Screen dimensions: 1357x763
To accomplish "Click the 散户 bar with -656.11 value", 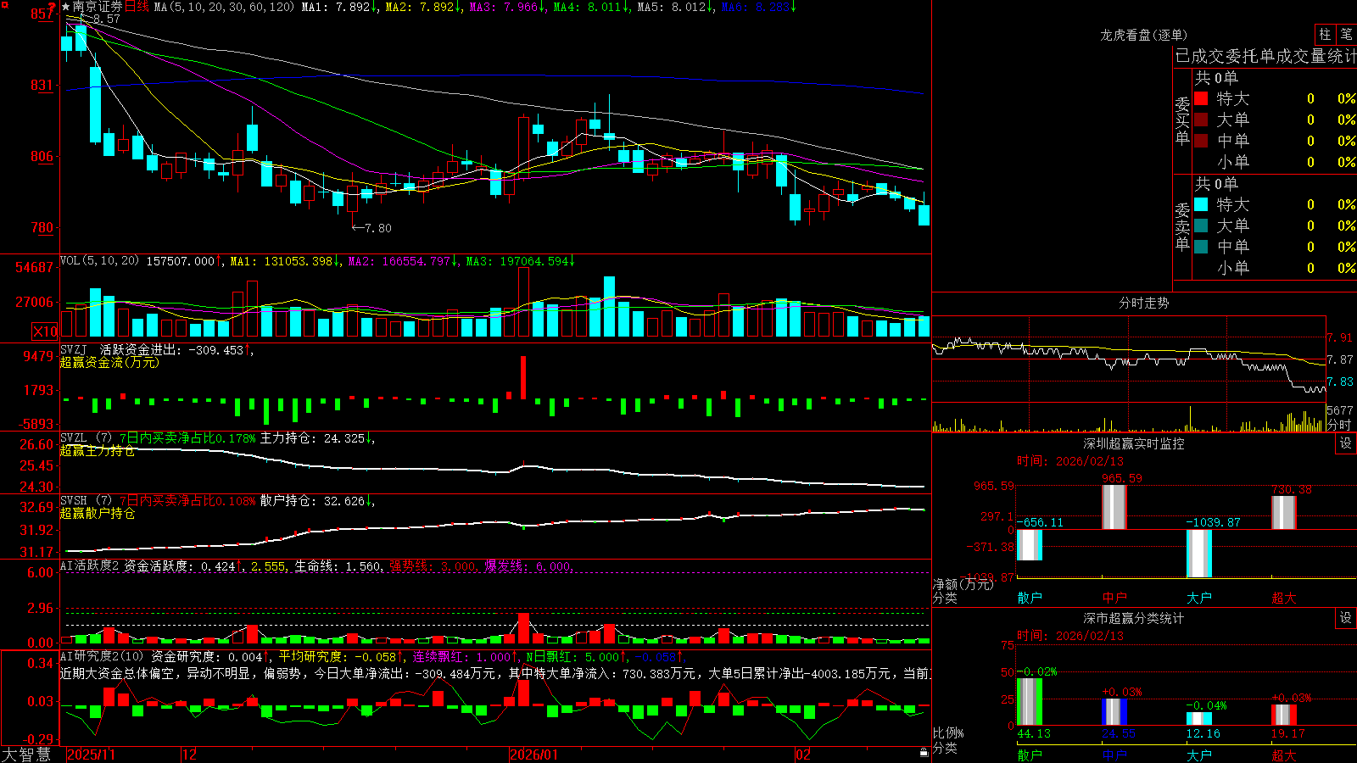I will pos(1030,544).
